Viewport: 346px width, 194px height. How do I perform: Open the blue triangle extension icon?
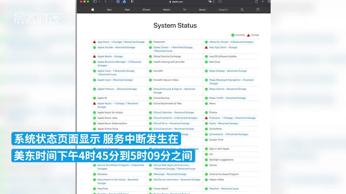point(124,1)
